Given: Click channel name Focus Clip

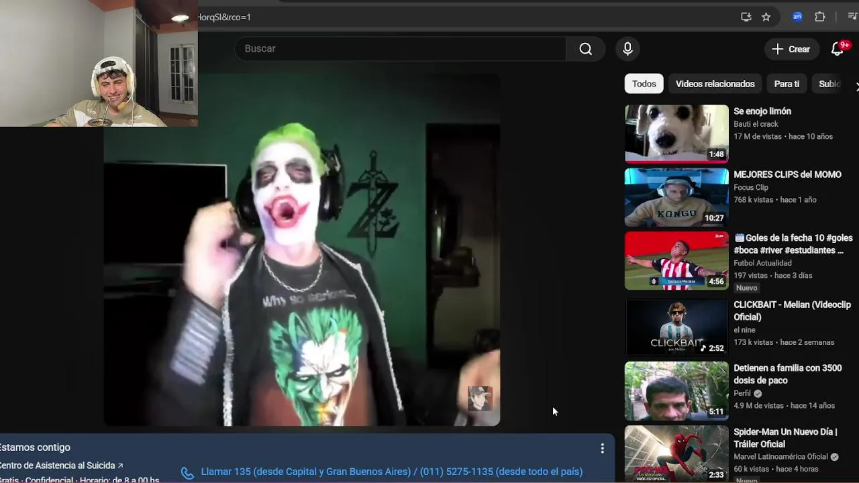Looking at the screenshot, I should click(x=751, y=187).
